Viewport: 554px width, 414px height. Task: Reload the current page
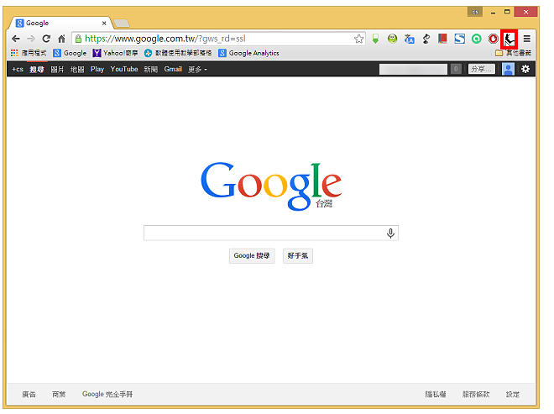(46, 39)
